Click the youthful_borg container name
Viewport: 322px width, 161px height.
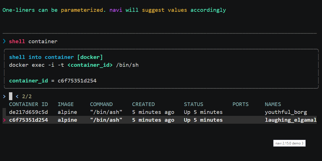tap(286, 112)
